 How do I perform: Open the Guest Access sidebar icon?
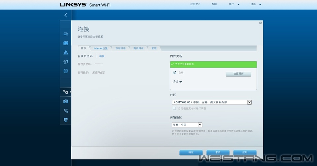click(x=66, y=43)
